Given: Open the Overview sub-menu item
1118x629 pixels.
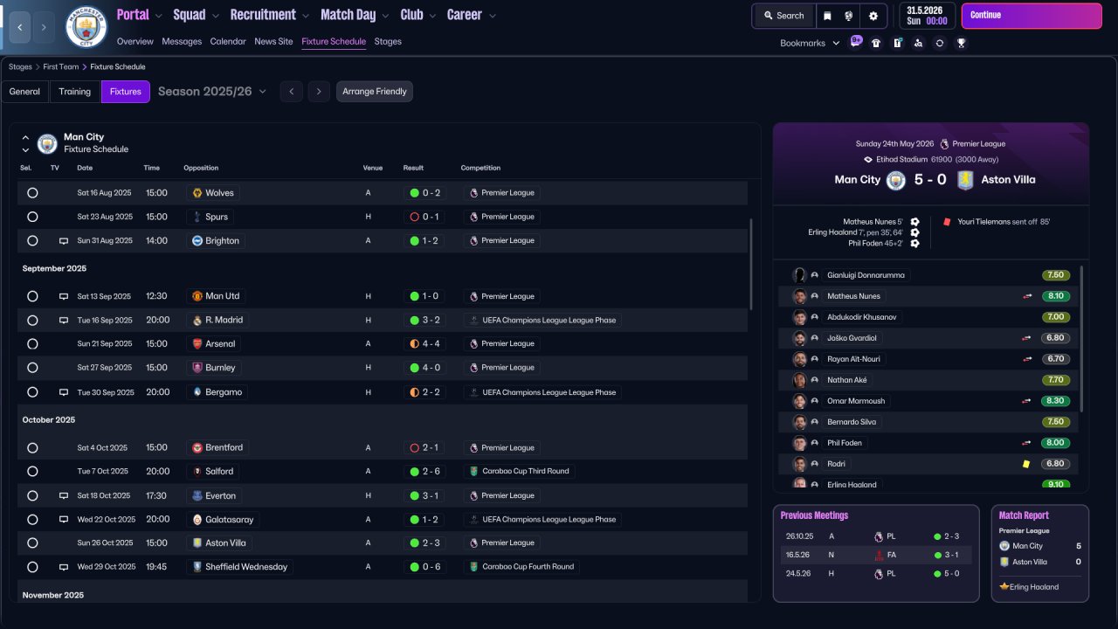Looking at the screenshot, I should [135, 41].
